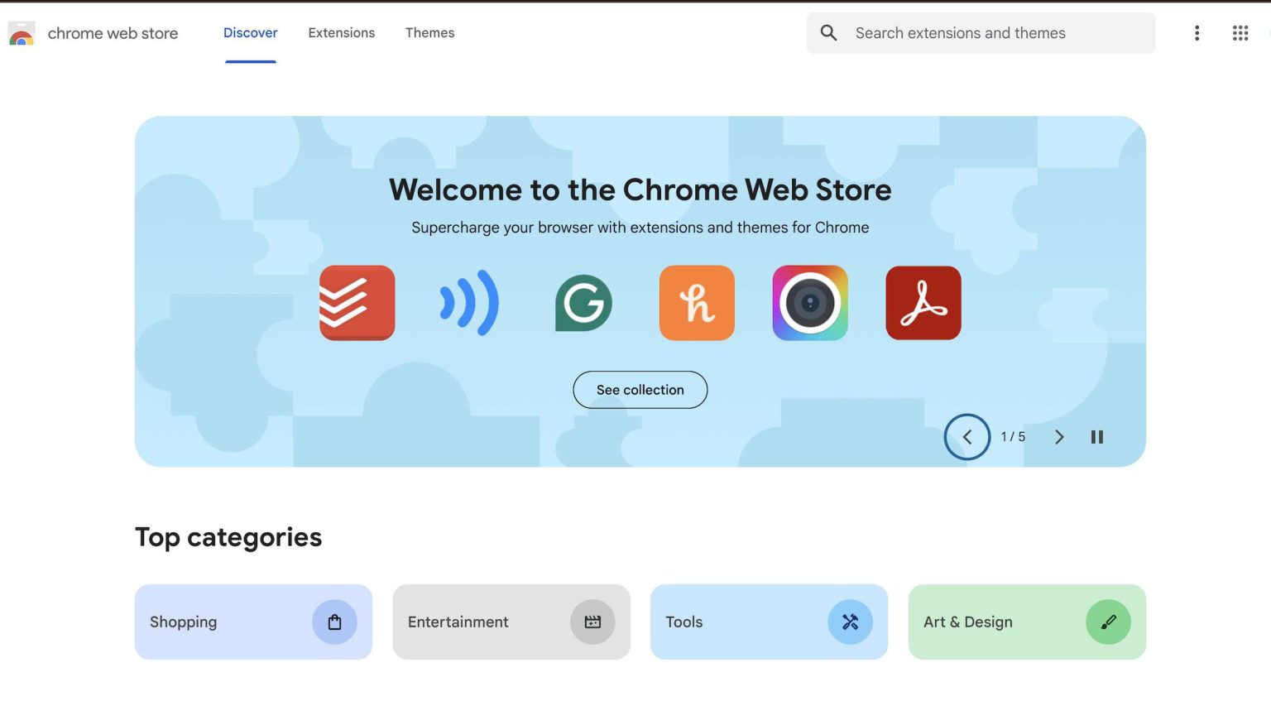The height and width of the screenshot is (701, 1271).
Task: Pause the banner carousel rotation
Action: 1096,437
